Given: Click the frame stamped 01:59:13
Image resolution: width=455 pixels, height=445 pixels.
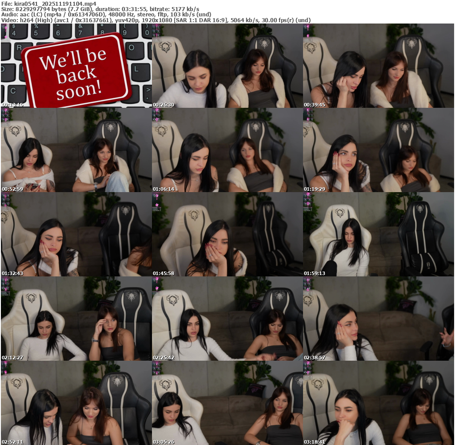Looking at the screenshot, I should coord(379,234).
